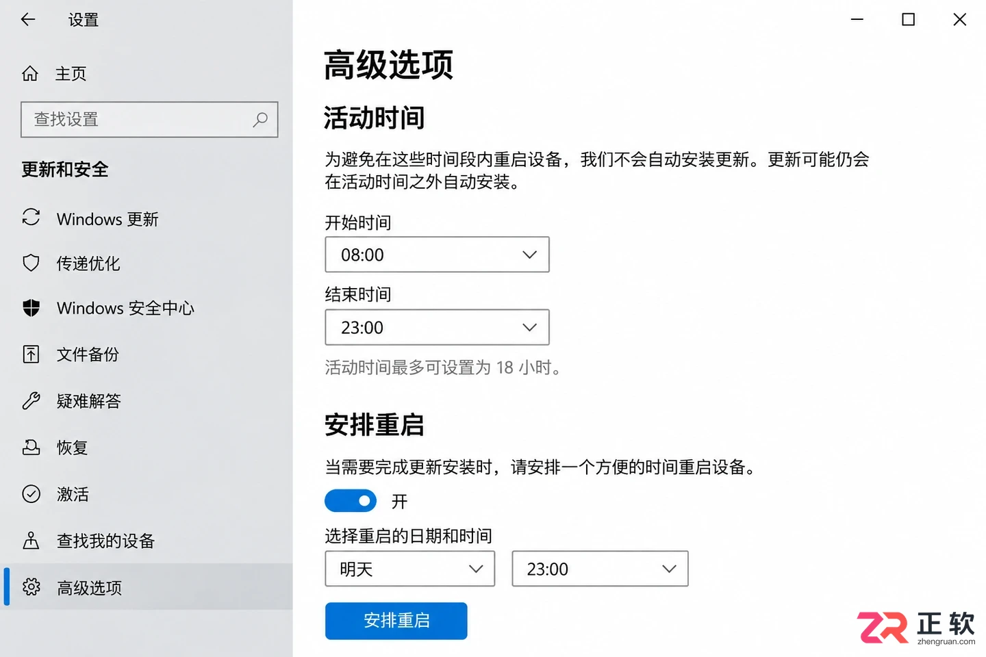Screen dimensions: 986x657
Task: Click the 开 label next to toggle
Action: (x=399, y=502)
